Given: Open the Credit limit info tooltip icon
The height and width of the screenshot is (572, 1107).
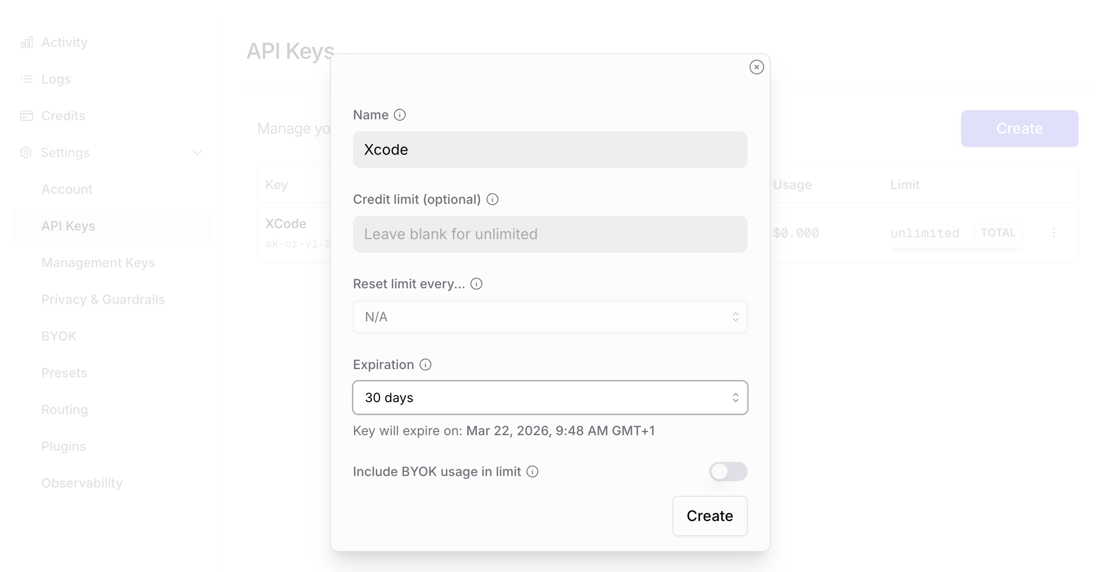Looking at the screenshot, I should pos(492,199).
